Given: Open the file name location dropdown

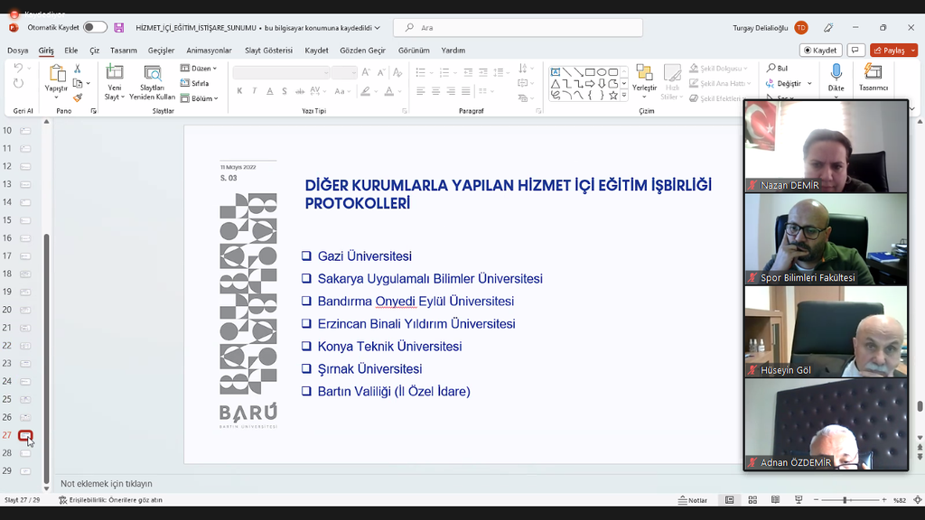Looking at the screenshot, I should 377,28.
